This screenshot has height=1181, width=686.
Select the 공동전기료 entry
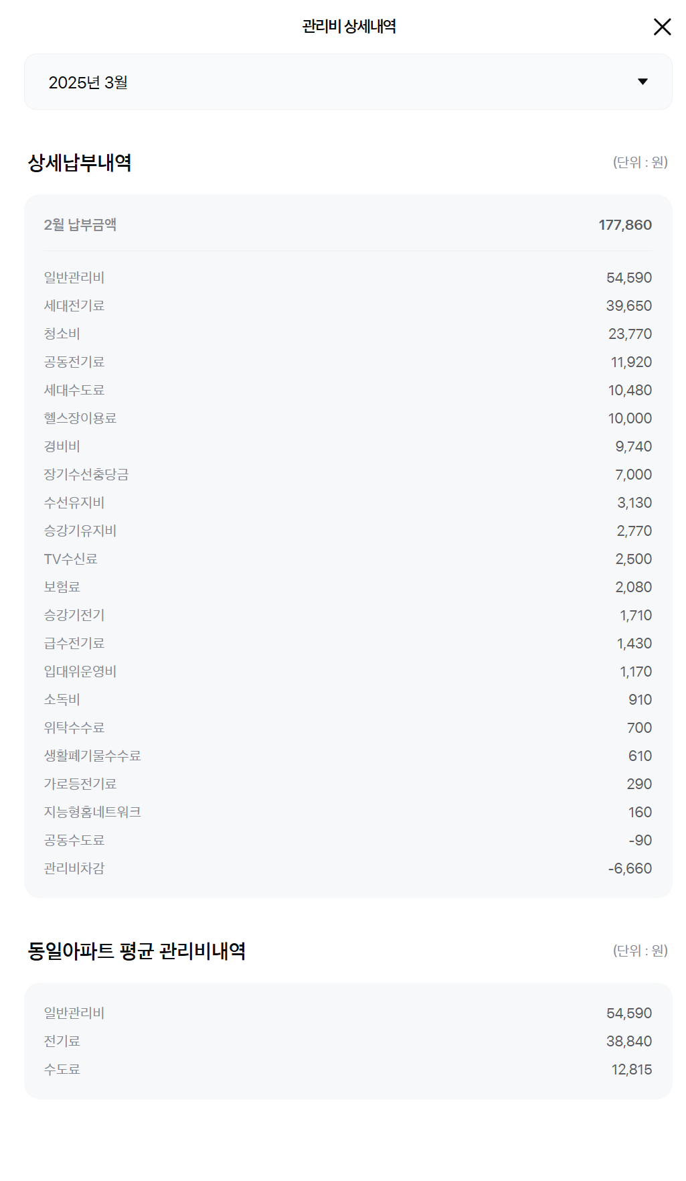(x=348, y=362)
